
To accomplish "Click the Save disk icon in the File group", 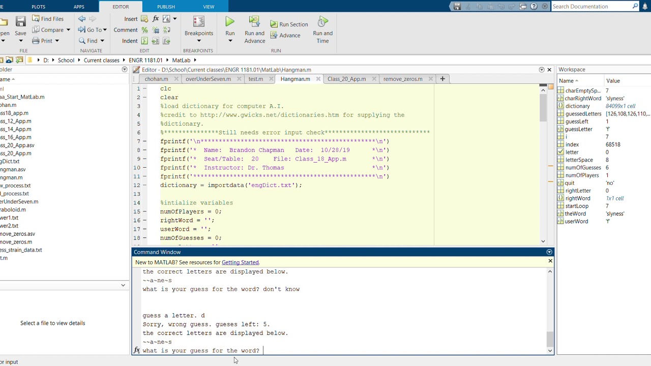I will pos(20,21).
